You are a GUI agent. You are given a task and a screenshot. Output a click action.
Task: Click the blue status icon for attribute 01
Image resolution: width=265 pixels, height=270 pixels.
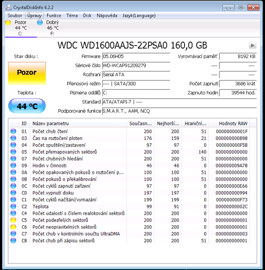(13, 131)
